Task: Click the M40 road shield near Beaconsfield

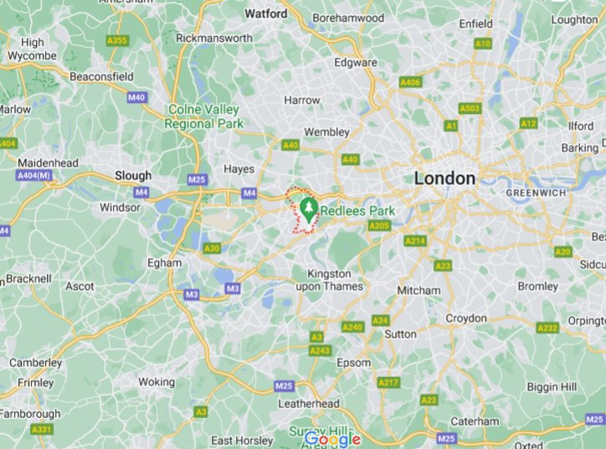Action: [x=136, y=97]
